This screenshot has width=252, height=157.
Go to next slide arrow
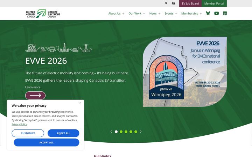pos(141,132)
